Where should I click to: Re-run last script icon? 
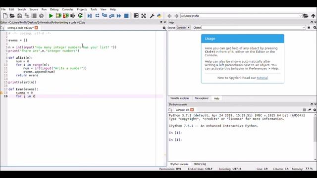tap(80, 16)
